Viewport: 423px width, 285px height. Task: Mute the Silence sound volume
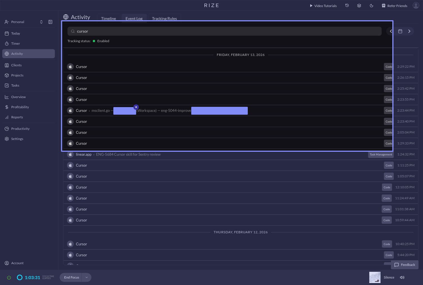tap(402, 277)
